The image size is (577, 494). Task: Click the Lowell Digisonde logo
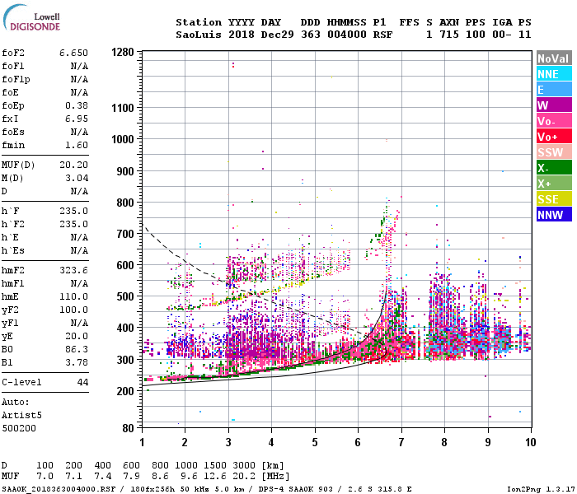point(31,17)
